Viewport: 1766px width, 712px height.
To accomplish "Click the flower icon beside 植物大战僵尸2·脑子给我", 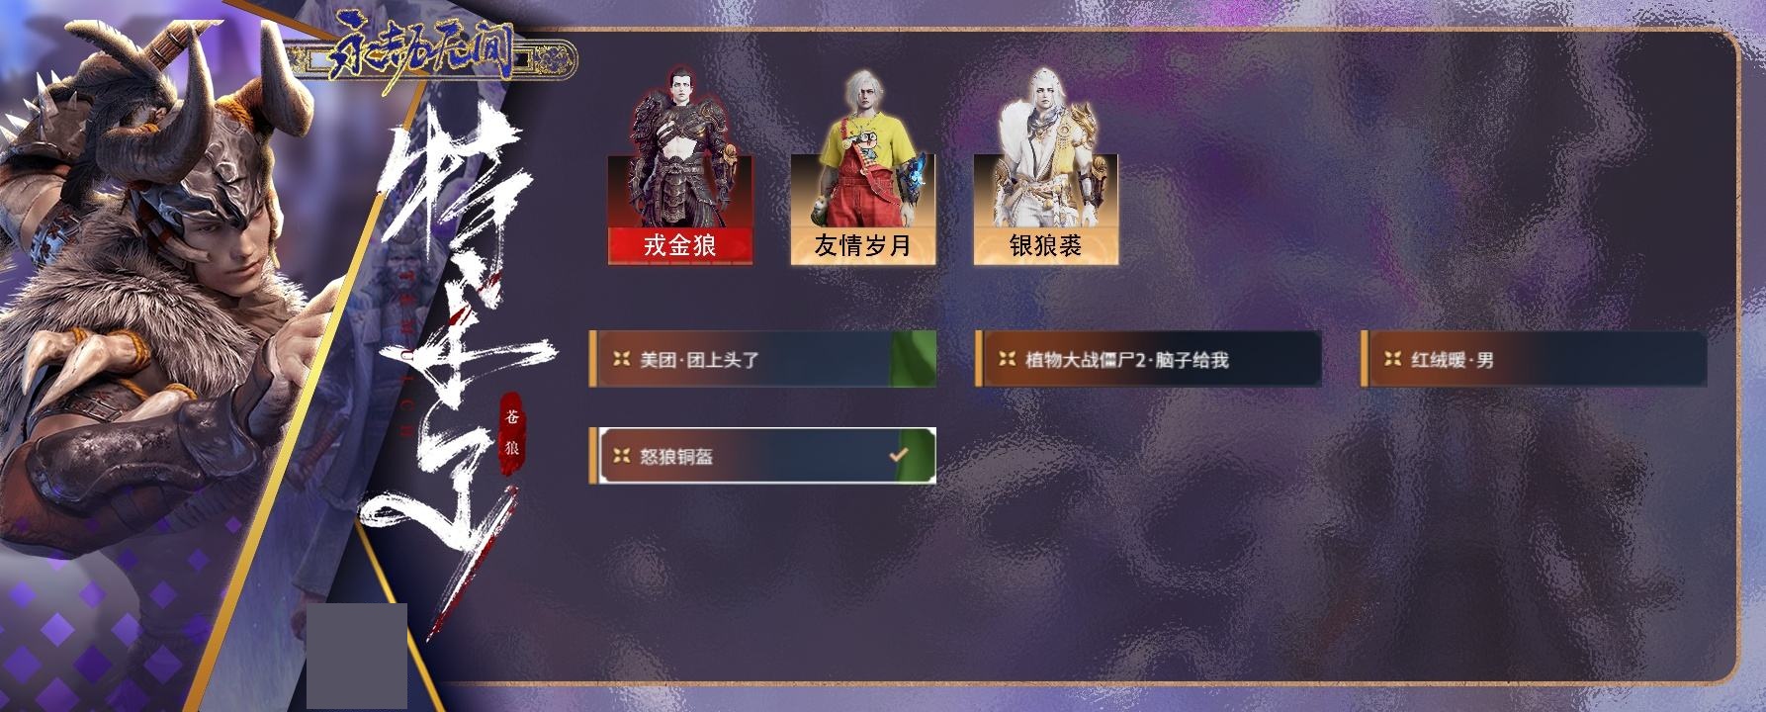I will (1007, 360).
